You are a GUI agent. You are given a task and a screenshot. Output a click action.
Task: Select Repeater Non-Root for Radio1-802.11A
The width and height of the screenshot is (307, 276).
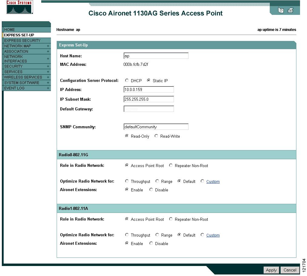point(171,219)
